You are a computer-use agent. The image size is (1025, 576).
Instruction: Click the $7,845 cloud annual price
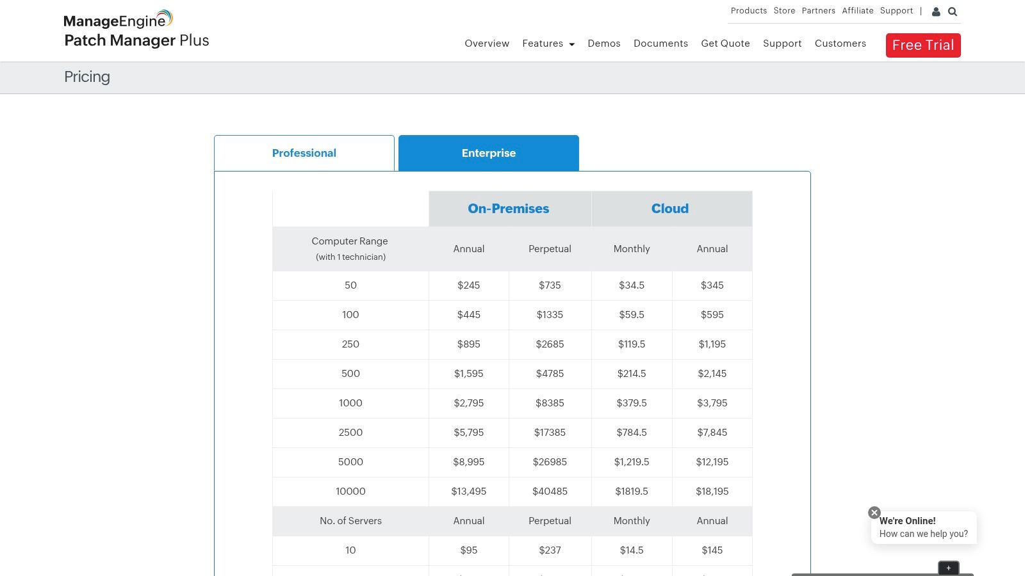pos(712,433)
